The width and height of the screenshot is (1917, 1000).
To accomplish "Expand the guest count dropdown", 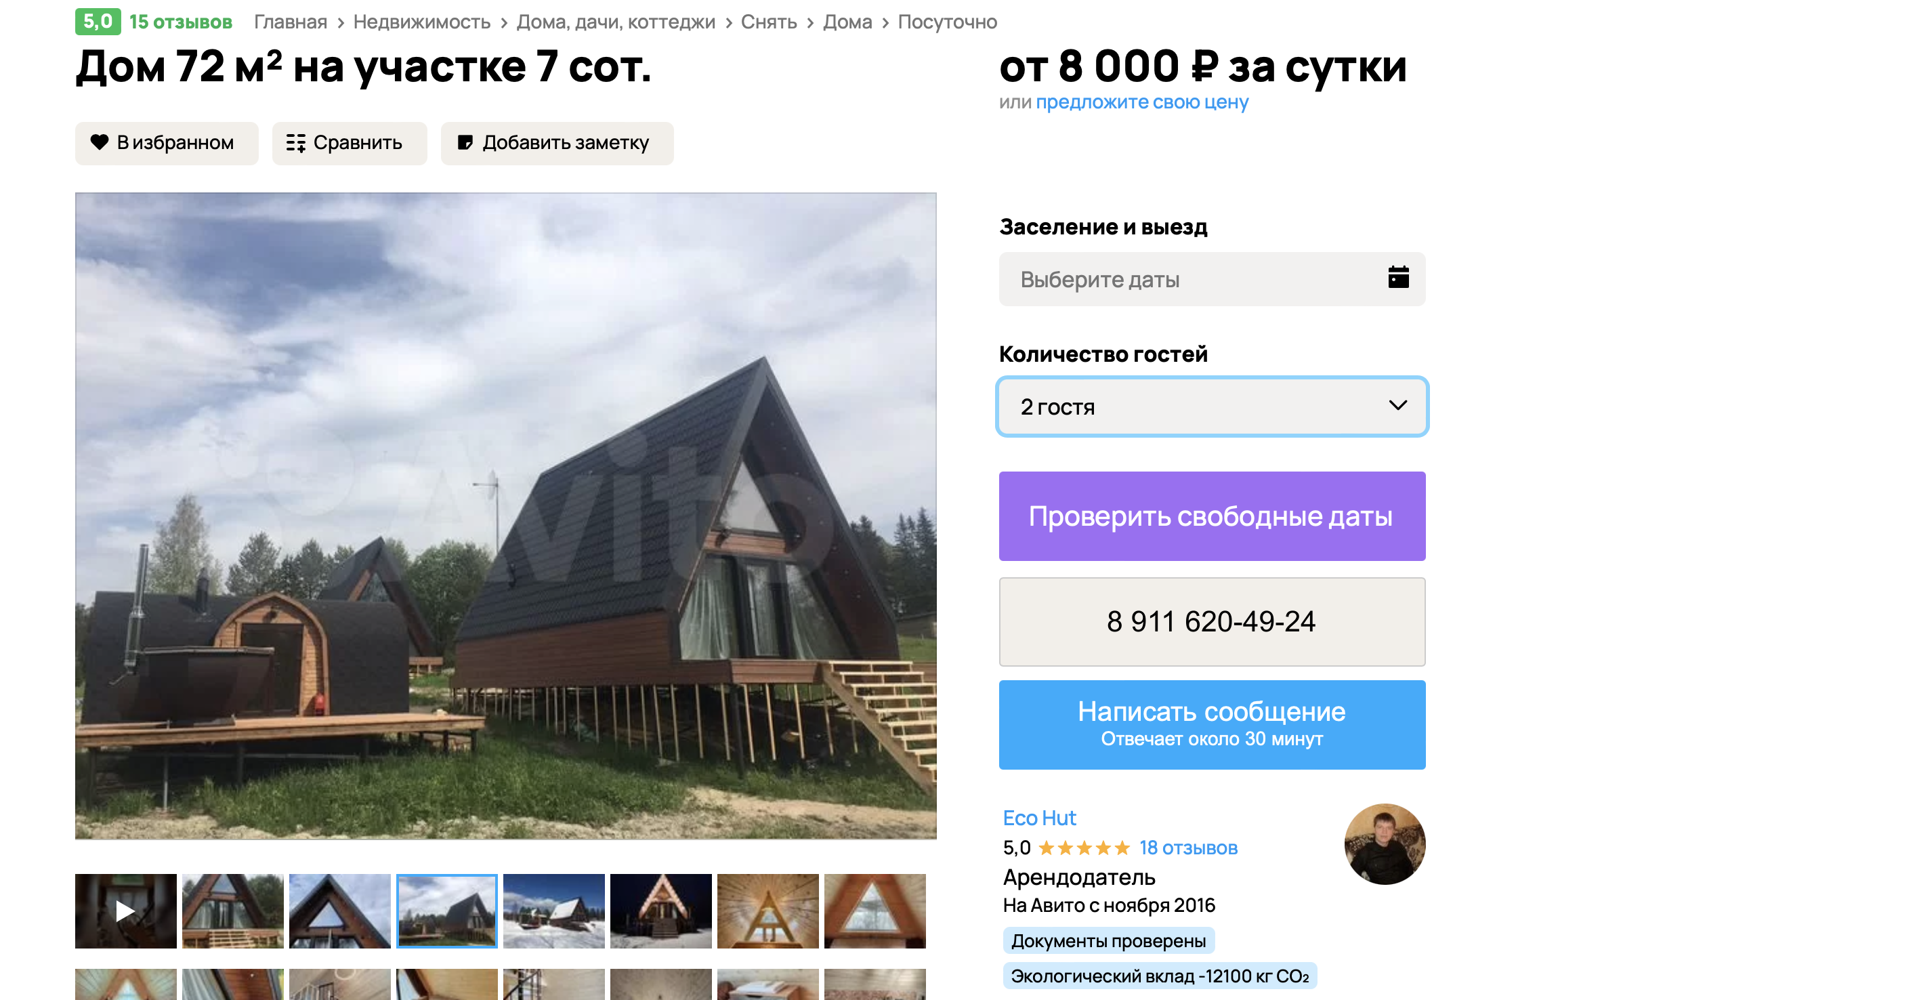I will [x=1212, y=407].
